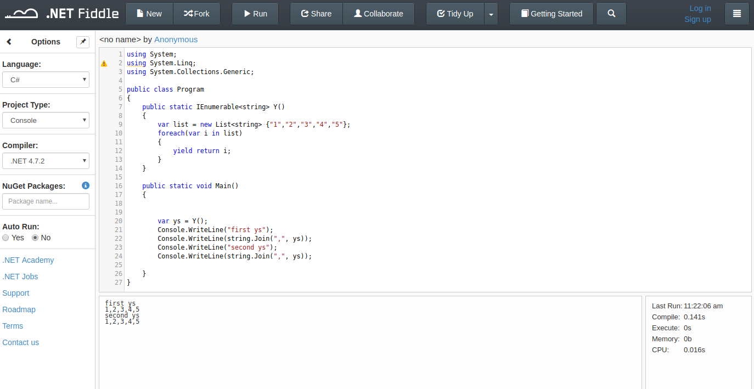Open the Compiler dropdown showing .NET 4.7.2
Viewport: 754px width, 389px height.
(x=46, y=161)
